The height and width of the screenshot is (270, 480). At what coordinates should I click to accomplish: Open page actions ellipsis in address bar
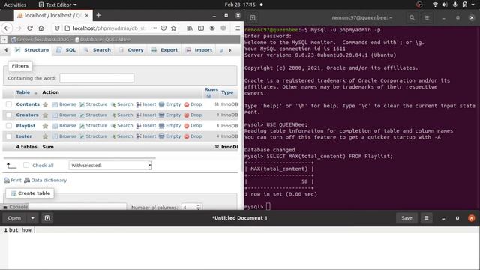pos(154,28)
